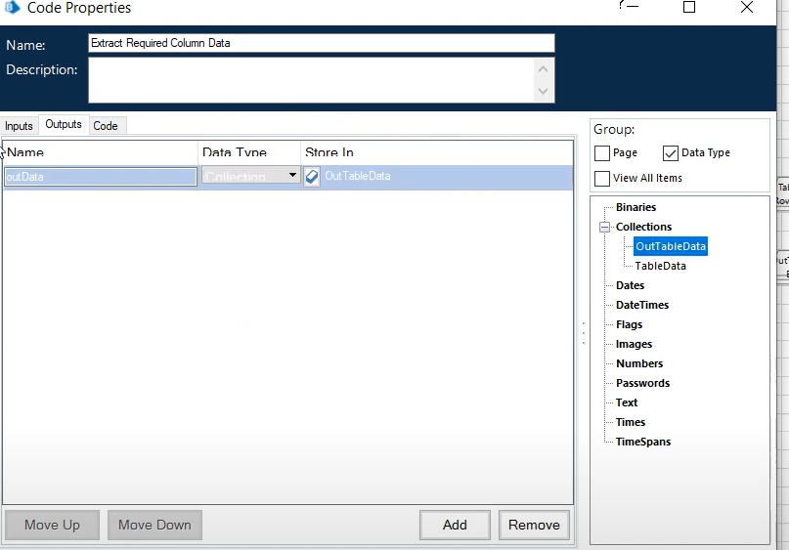Click the Name input field
Screen dimensions: 789x550
coord(322,43)
